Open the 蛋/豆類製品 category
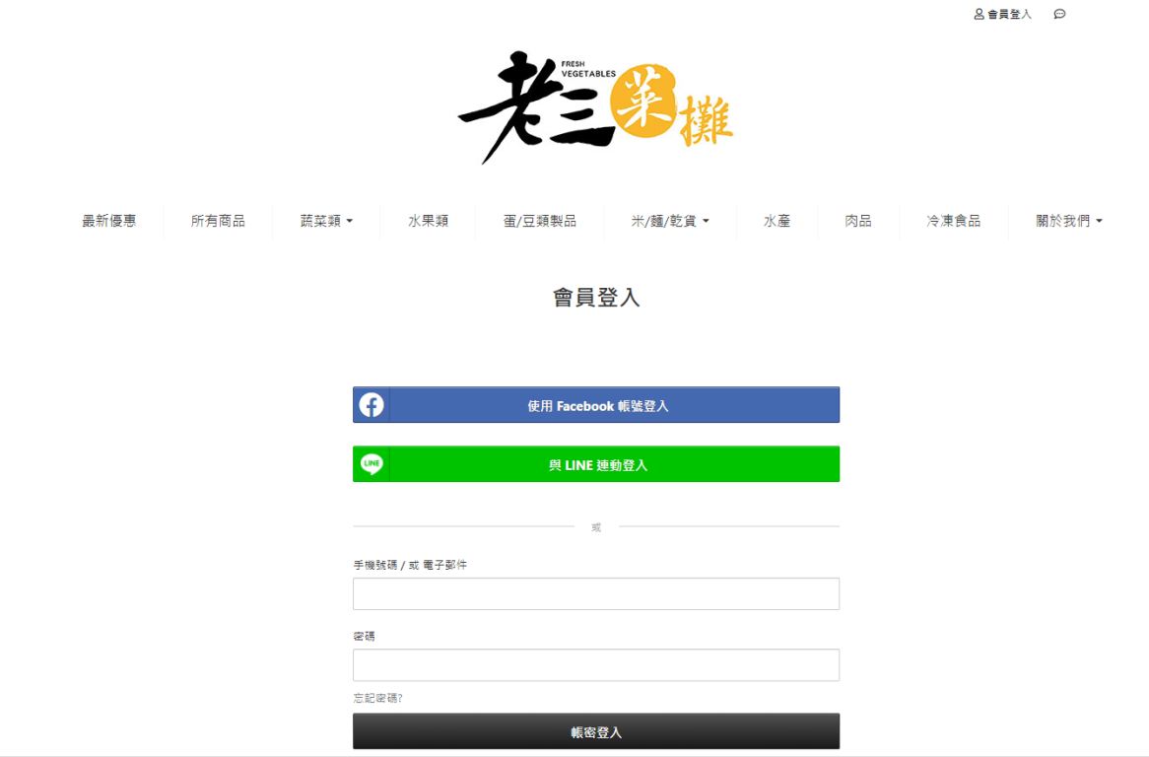 (x=539, y=221)
